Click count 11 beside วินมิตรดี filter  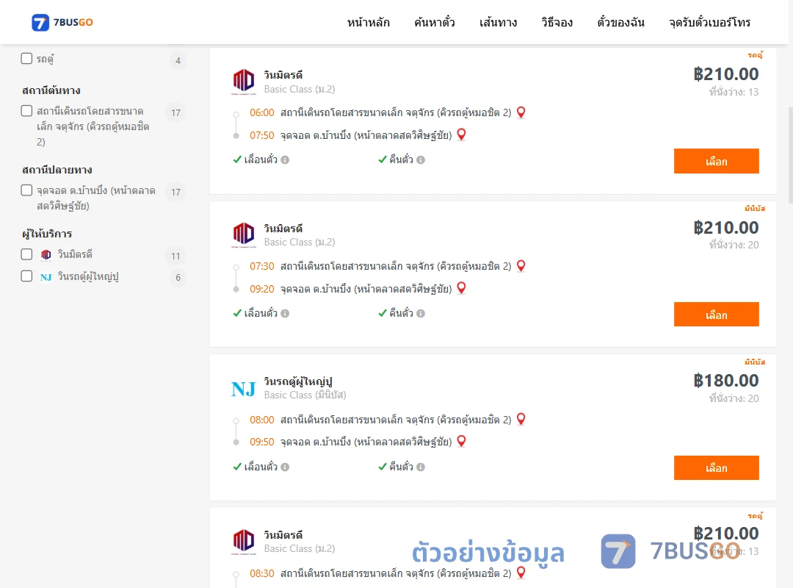coord(175,256)
